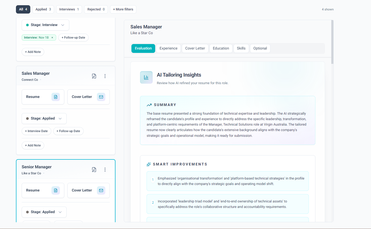Click the sparkle icon beside SMART IMPROVEMENTS
371x229 pixels.
[x=148, y=164]
